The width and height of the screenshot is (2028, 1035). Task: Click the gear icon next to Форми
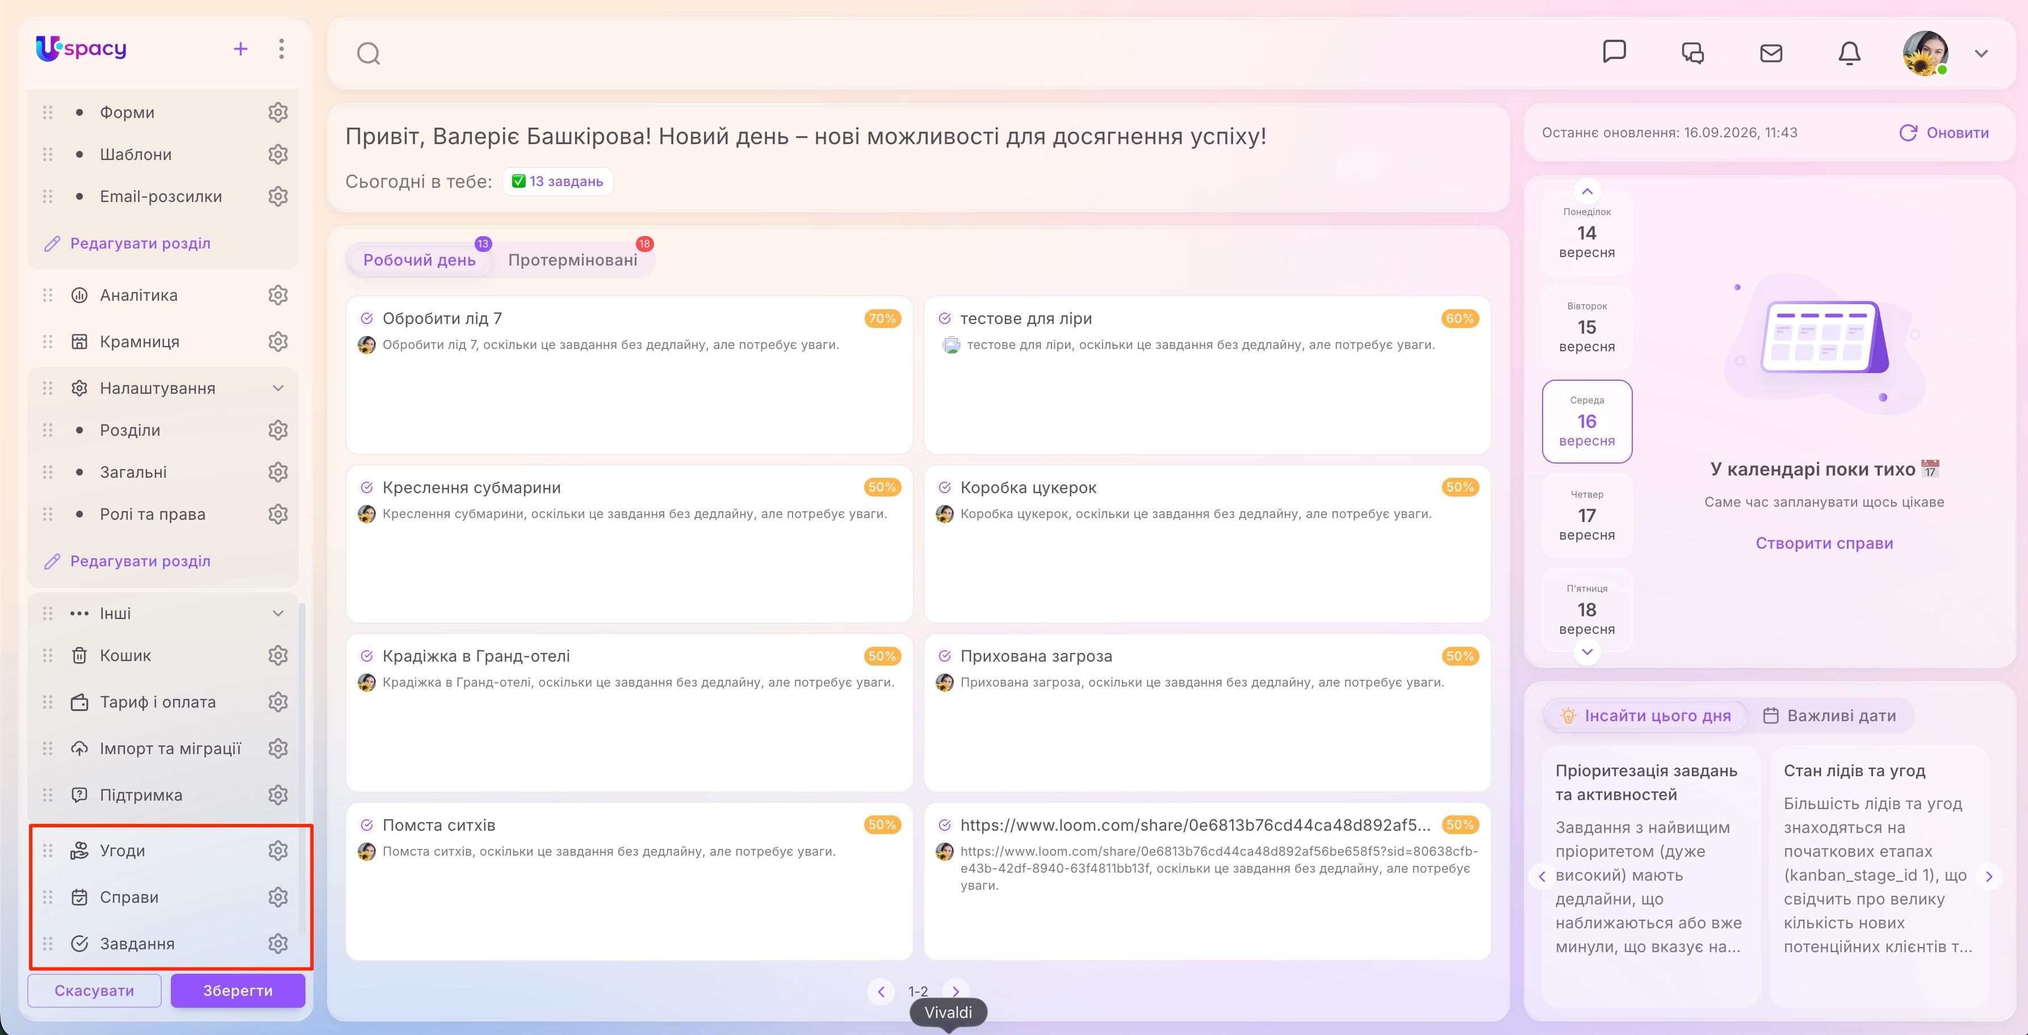pos(278,112)
